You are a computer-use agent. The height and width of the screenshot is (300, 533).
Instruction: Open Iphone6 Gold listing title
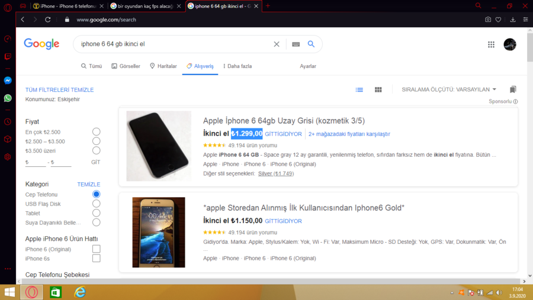click(304, 208)
